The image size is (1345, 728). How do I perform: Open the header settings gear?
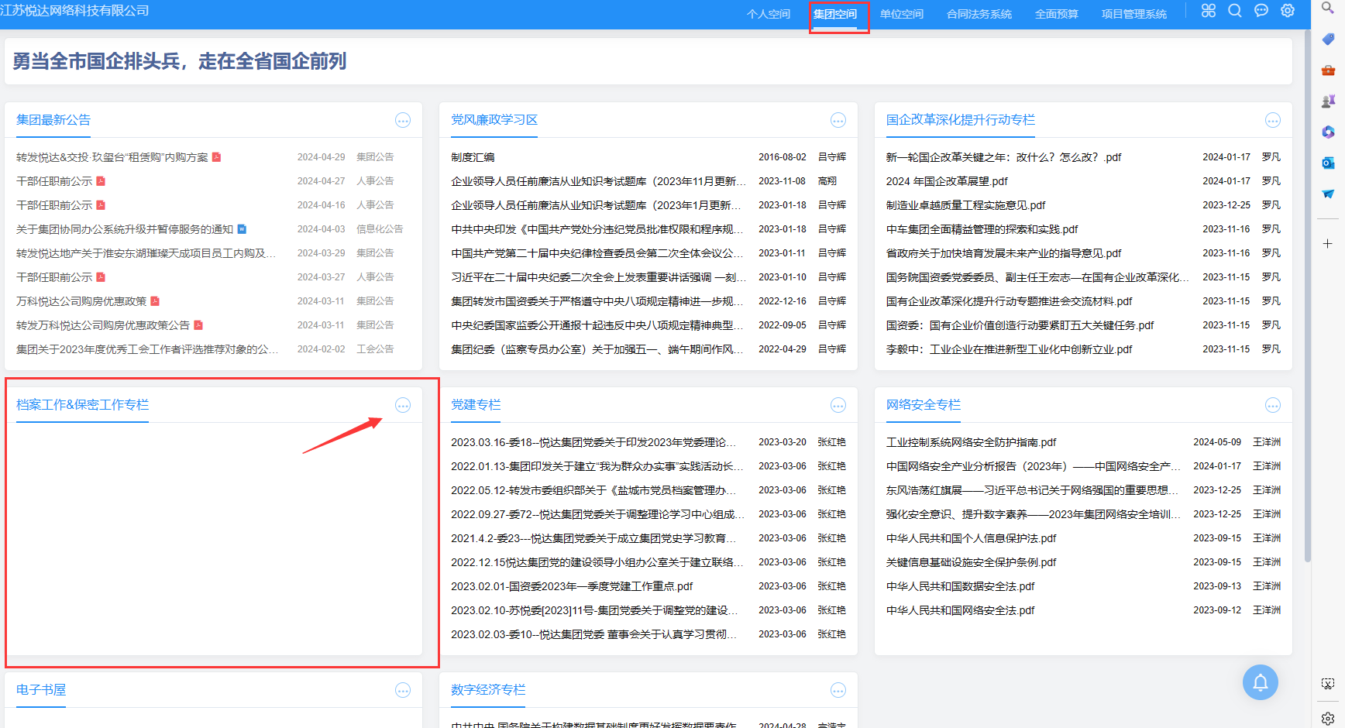1288,11
